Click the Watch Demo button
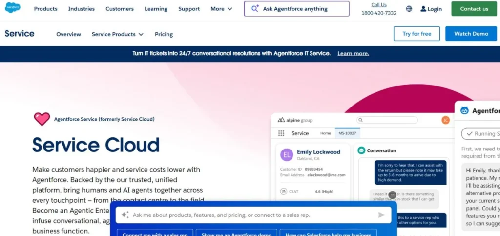The image size is (500, 236). [x=471, y=34]
